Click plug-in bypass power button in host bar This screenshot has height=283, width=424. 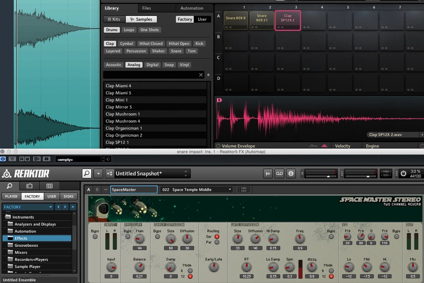coord(3,159)
